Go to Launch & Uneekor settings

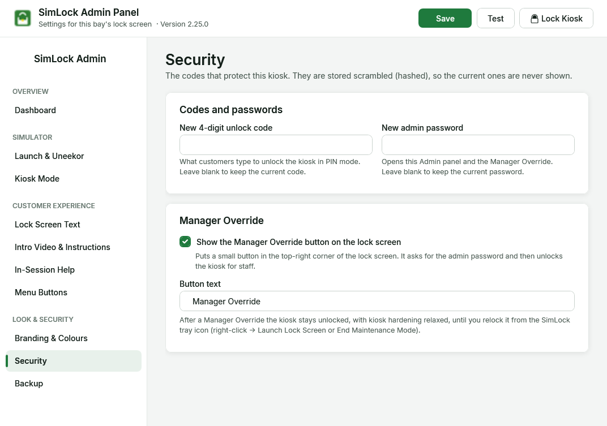click(74, 156)
